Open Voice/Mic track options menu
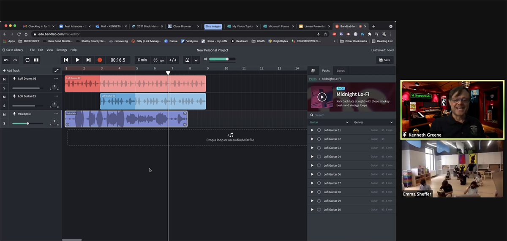Viewport: 507px width, 241px height. click(56, 114)
